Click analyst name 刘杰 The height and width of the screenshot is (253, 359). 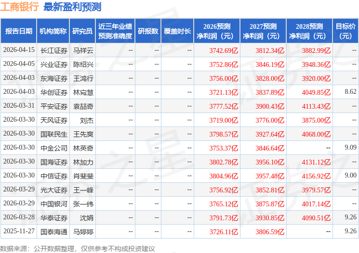tap(87, 120)
